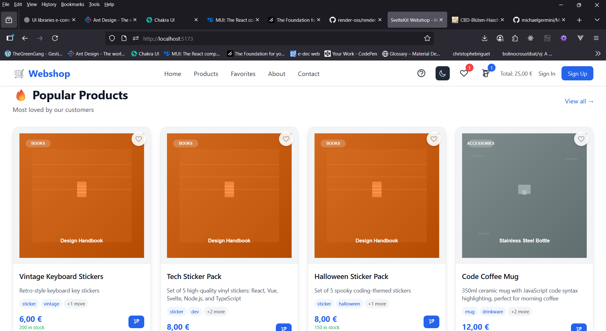This screenshot has width=606, height=331.
Task: Click the Webshop logo
Action: [x=42, y=74]
